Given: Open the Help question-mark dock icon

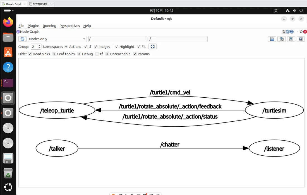Looking at the screenshot, I should [x=8, y=67].
